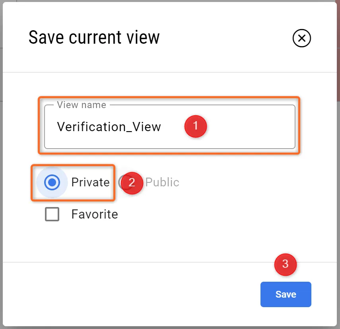Screen dimensions: 340x329
Task: Click the red circle marker numbered 1
Action: coord(195,126)
